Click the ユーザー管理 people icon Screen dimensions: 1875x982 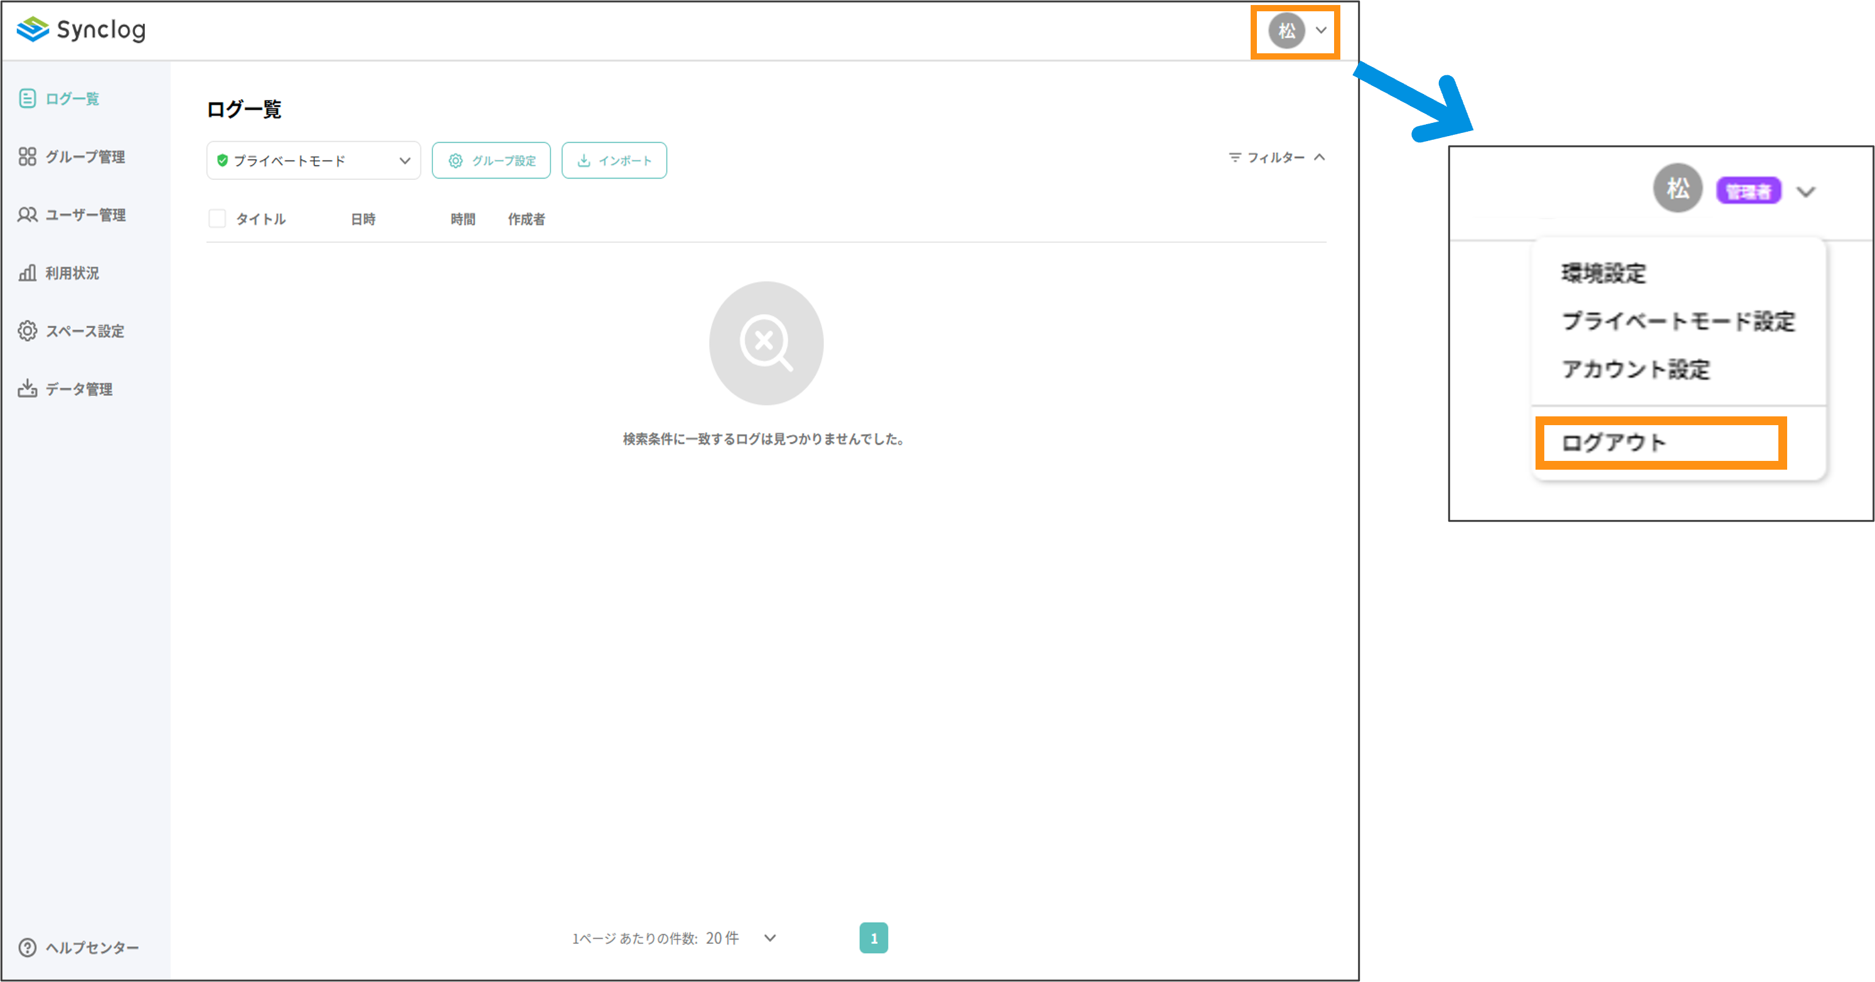point(27,214)
